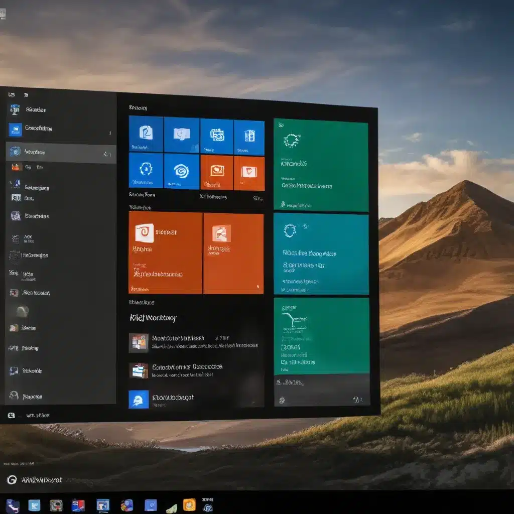Screen dimensions: 514x514
Task: Open the blue tile with the circular arrows icon
Action: point(146,170)
